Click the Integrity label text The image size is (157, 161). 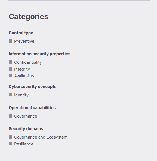coord(22,69)
